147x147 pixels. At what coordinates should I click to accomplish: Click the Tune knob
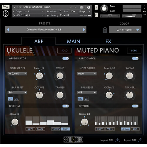pyautogui.click(x=104, y=9)
